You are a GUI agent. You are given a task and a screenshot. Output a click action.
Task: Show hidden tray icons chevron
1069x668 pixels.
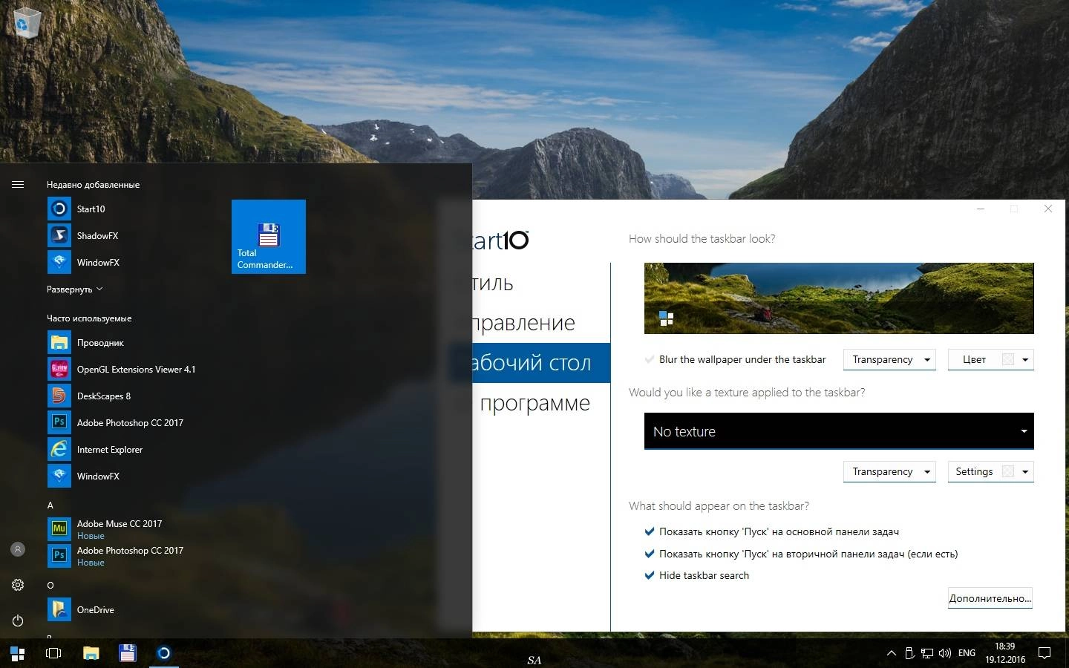coord(891,653)
